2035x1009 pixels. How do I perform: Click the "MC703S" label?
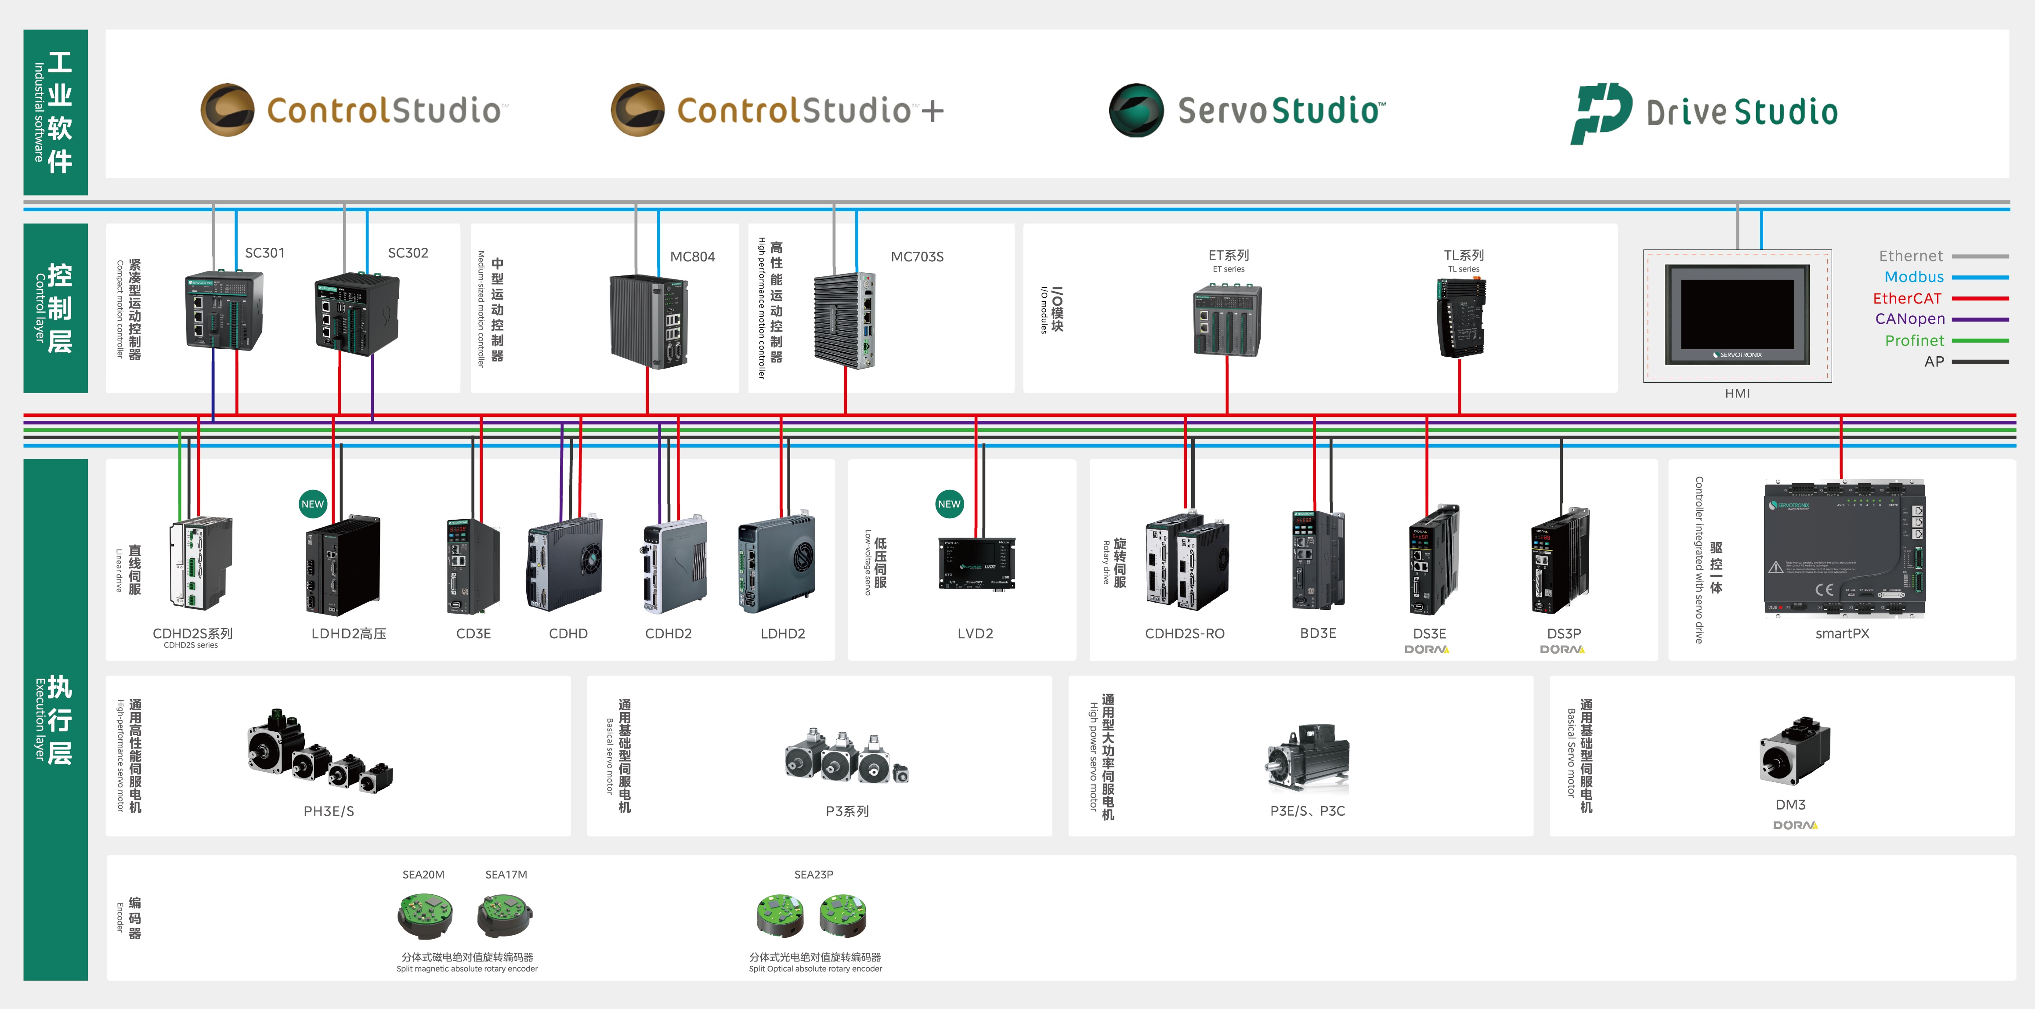pyautogui.click(x=917, y=257)
